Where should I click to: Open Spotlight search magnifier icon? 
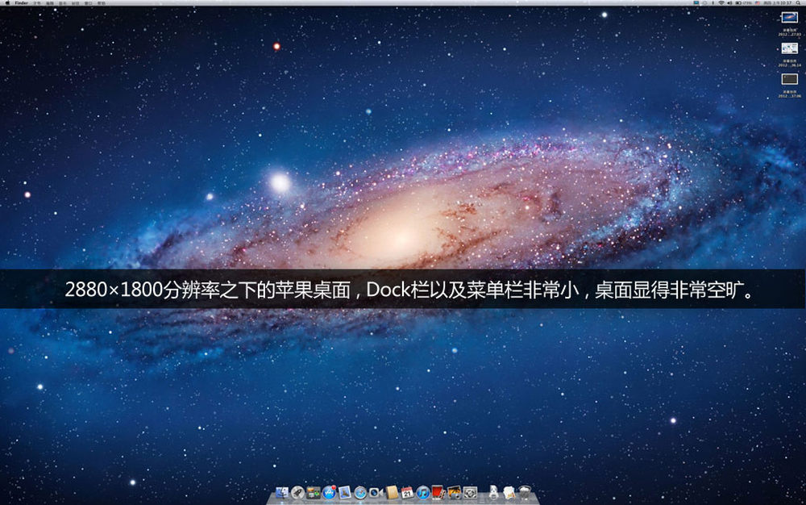click(799, 3)
